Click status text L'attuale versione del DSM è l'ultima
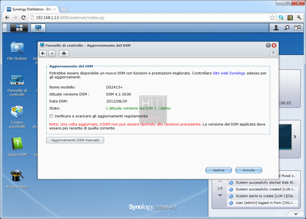The image size is (306, 219). [139, 108]
